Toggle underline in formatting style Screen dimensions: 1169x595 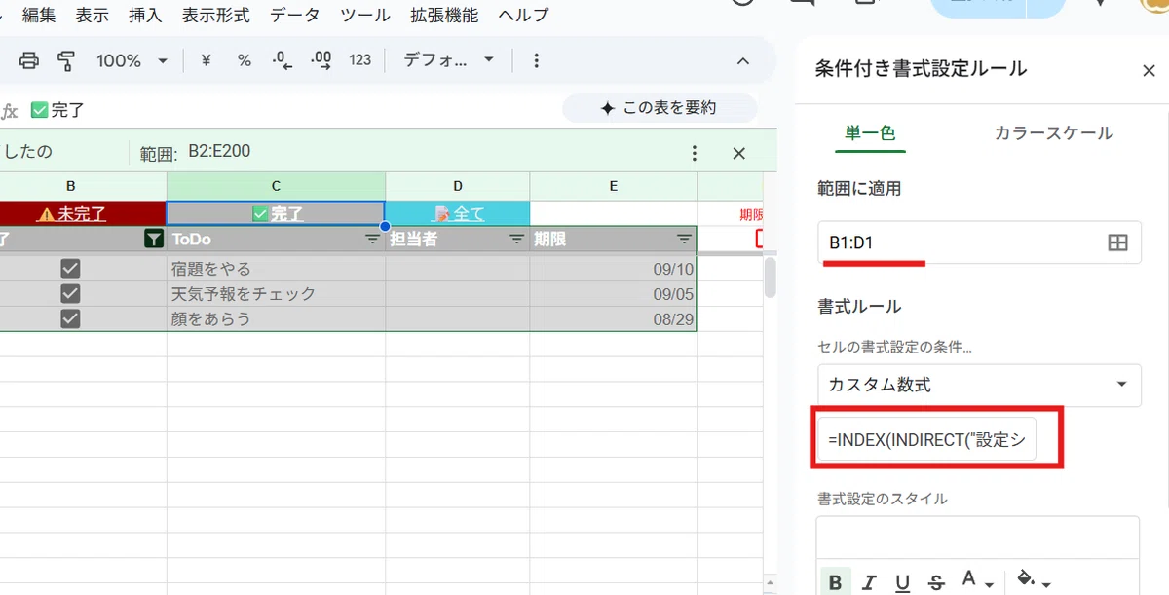point(903,582)
